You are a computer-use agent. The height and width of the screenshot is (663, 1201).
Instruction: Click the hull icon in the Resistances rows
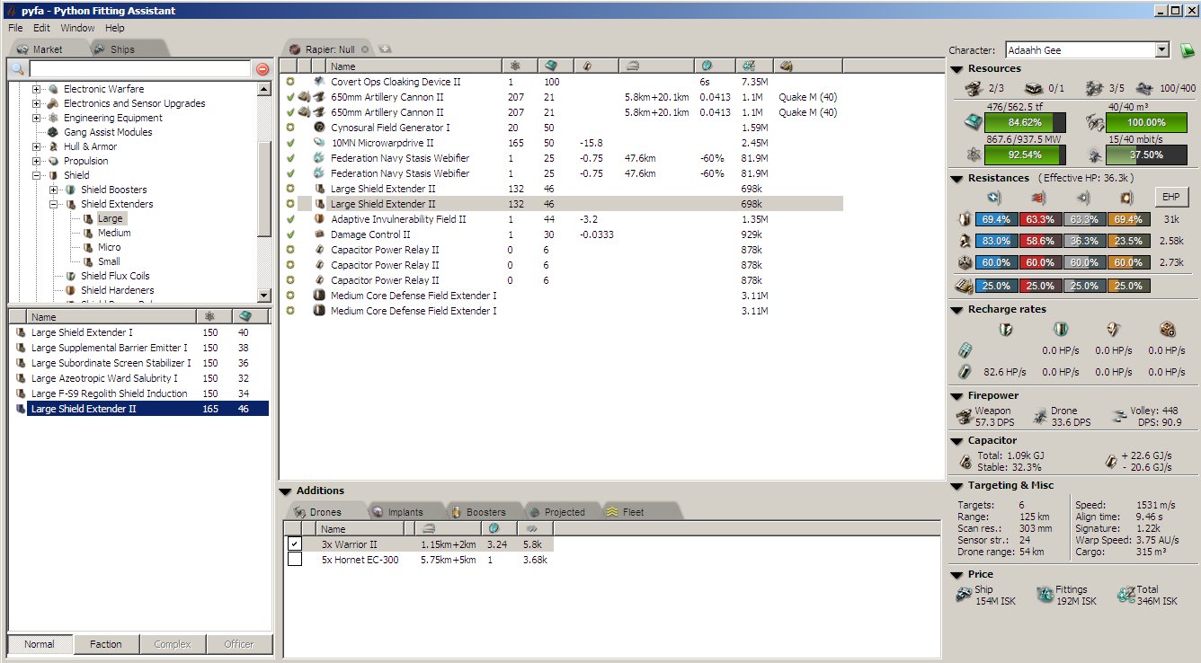[966, 262]
